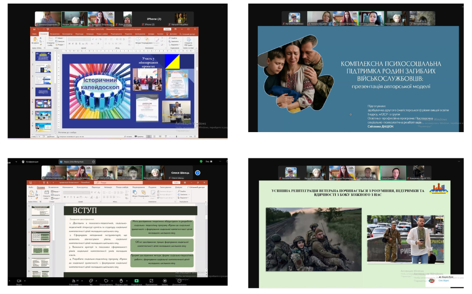Select slide 1 thumbnail in the ВСТУП window
Image resolution: width=472 pixels, height=294 pixels.
coord(41,210)
